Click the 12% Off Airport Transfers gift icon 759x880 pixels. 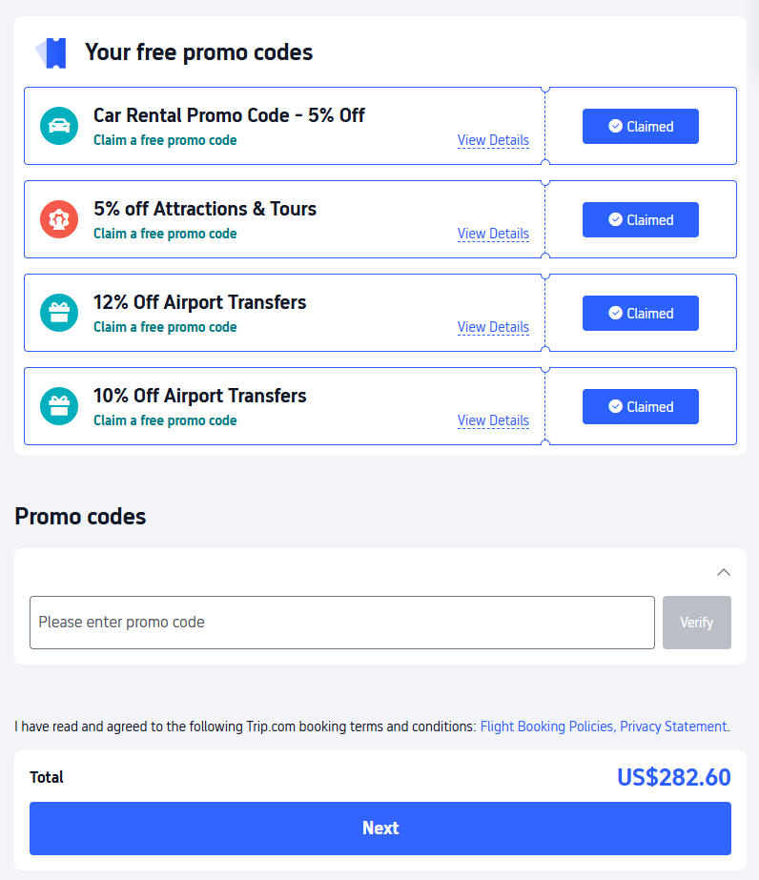[59, 313]
